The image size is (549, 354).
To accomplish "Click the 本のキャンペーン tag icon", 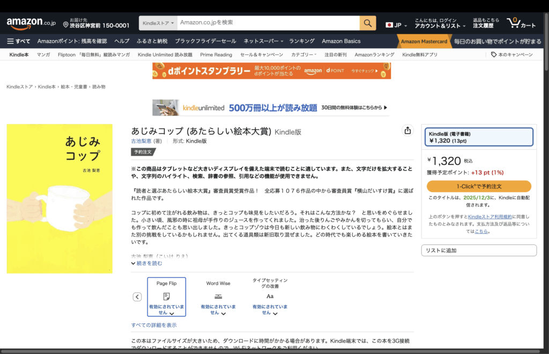I will point(494,55).
